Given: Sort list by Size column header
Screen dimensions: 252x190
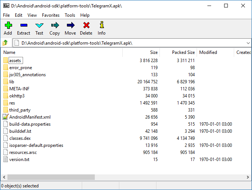Looking at the screenshot, I should pos(141,52).
